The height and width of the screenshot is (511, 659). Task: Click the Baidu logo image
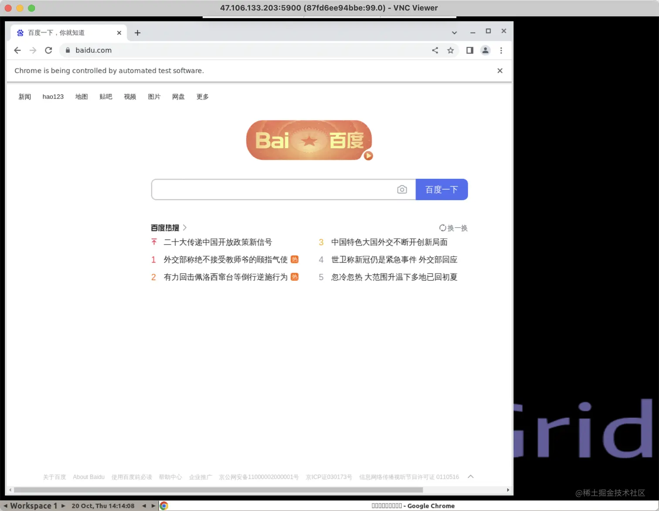coord(309,140)
